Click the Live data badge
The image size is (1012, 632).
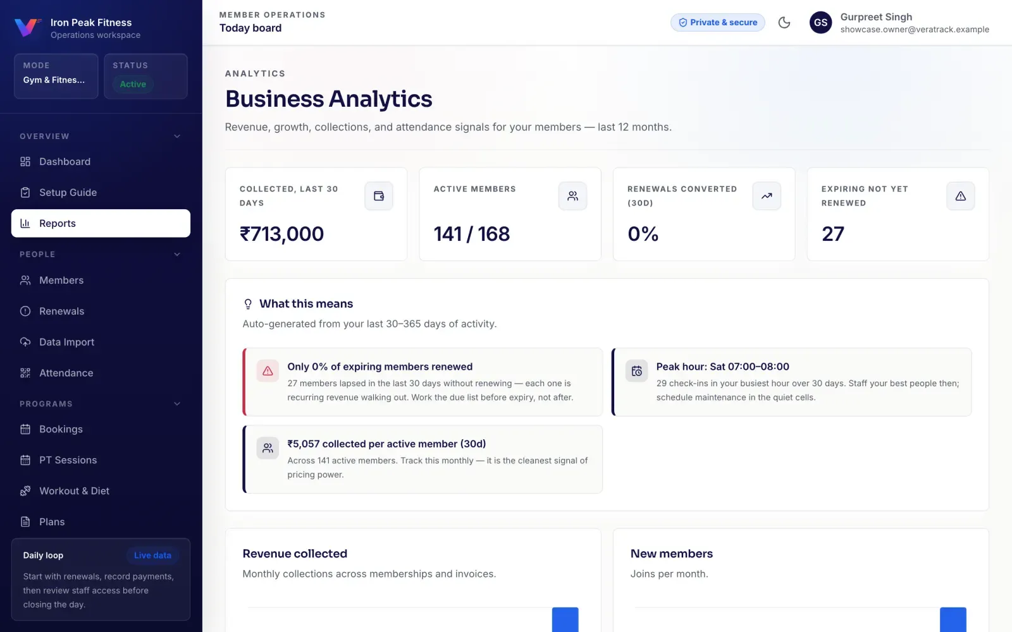point(152,556)
